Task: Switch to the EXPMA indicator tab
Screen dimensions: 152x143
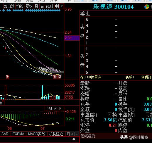Action: point(18,134)
